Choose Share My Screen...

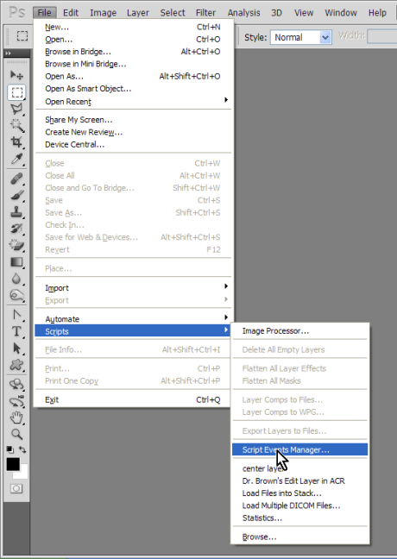click(x=133, y=120)
